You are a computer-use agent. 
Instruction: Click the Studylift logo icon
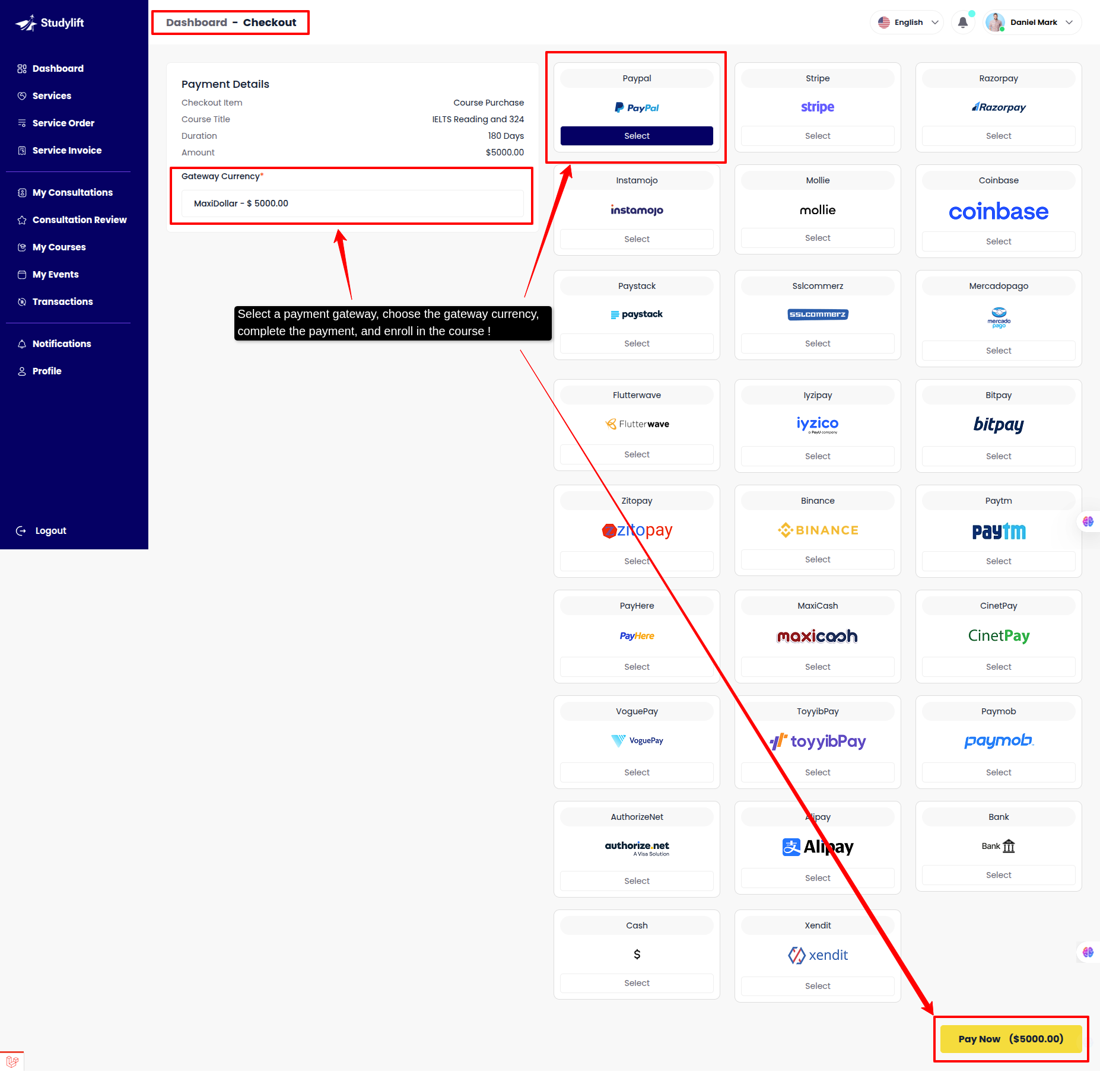pos(26,23)
